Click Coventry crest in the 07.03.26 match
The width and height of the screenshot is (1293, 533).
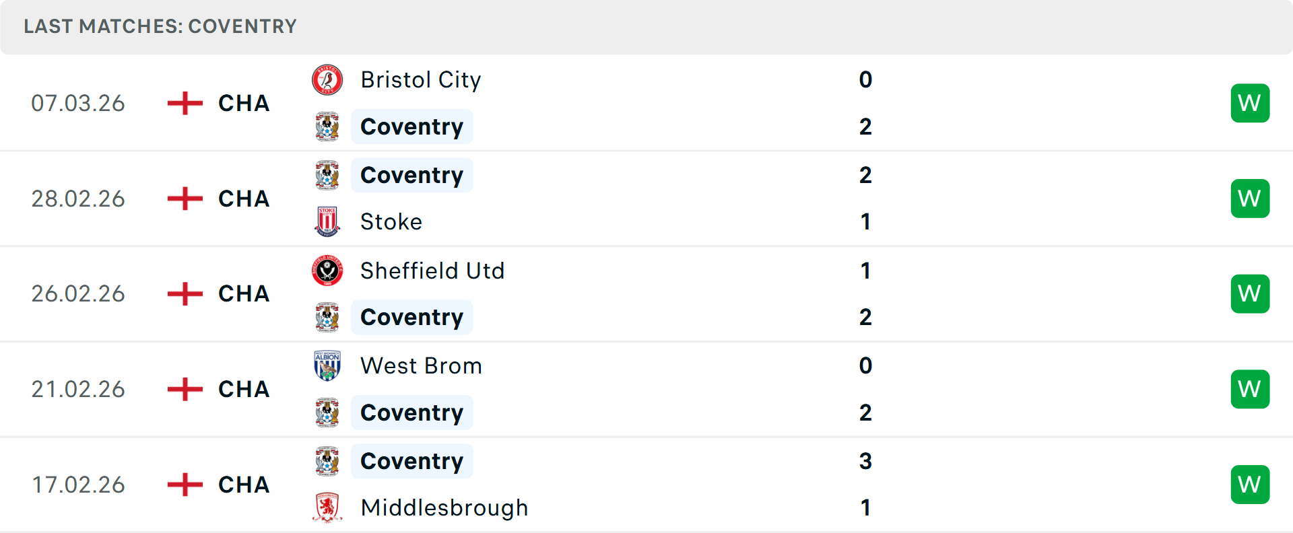[x=327, y=127]
